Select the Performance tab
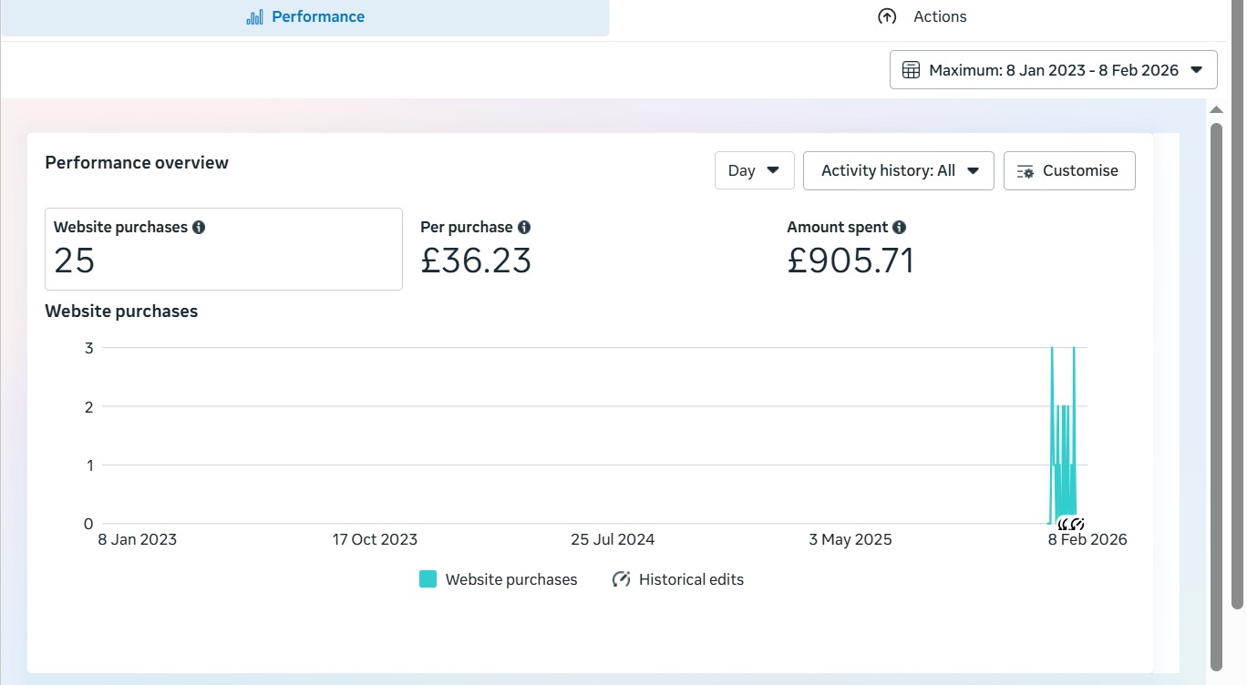The height and width of the screenshot is (685, 1247). pyautogui.click(x=305, y=17)
